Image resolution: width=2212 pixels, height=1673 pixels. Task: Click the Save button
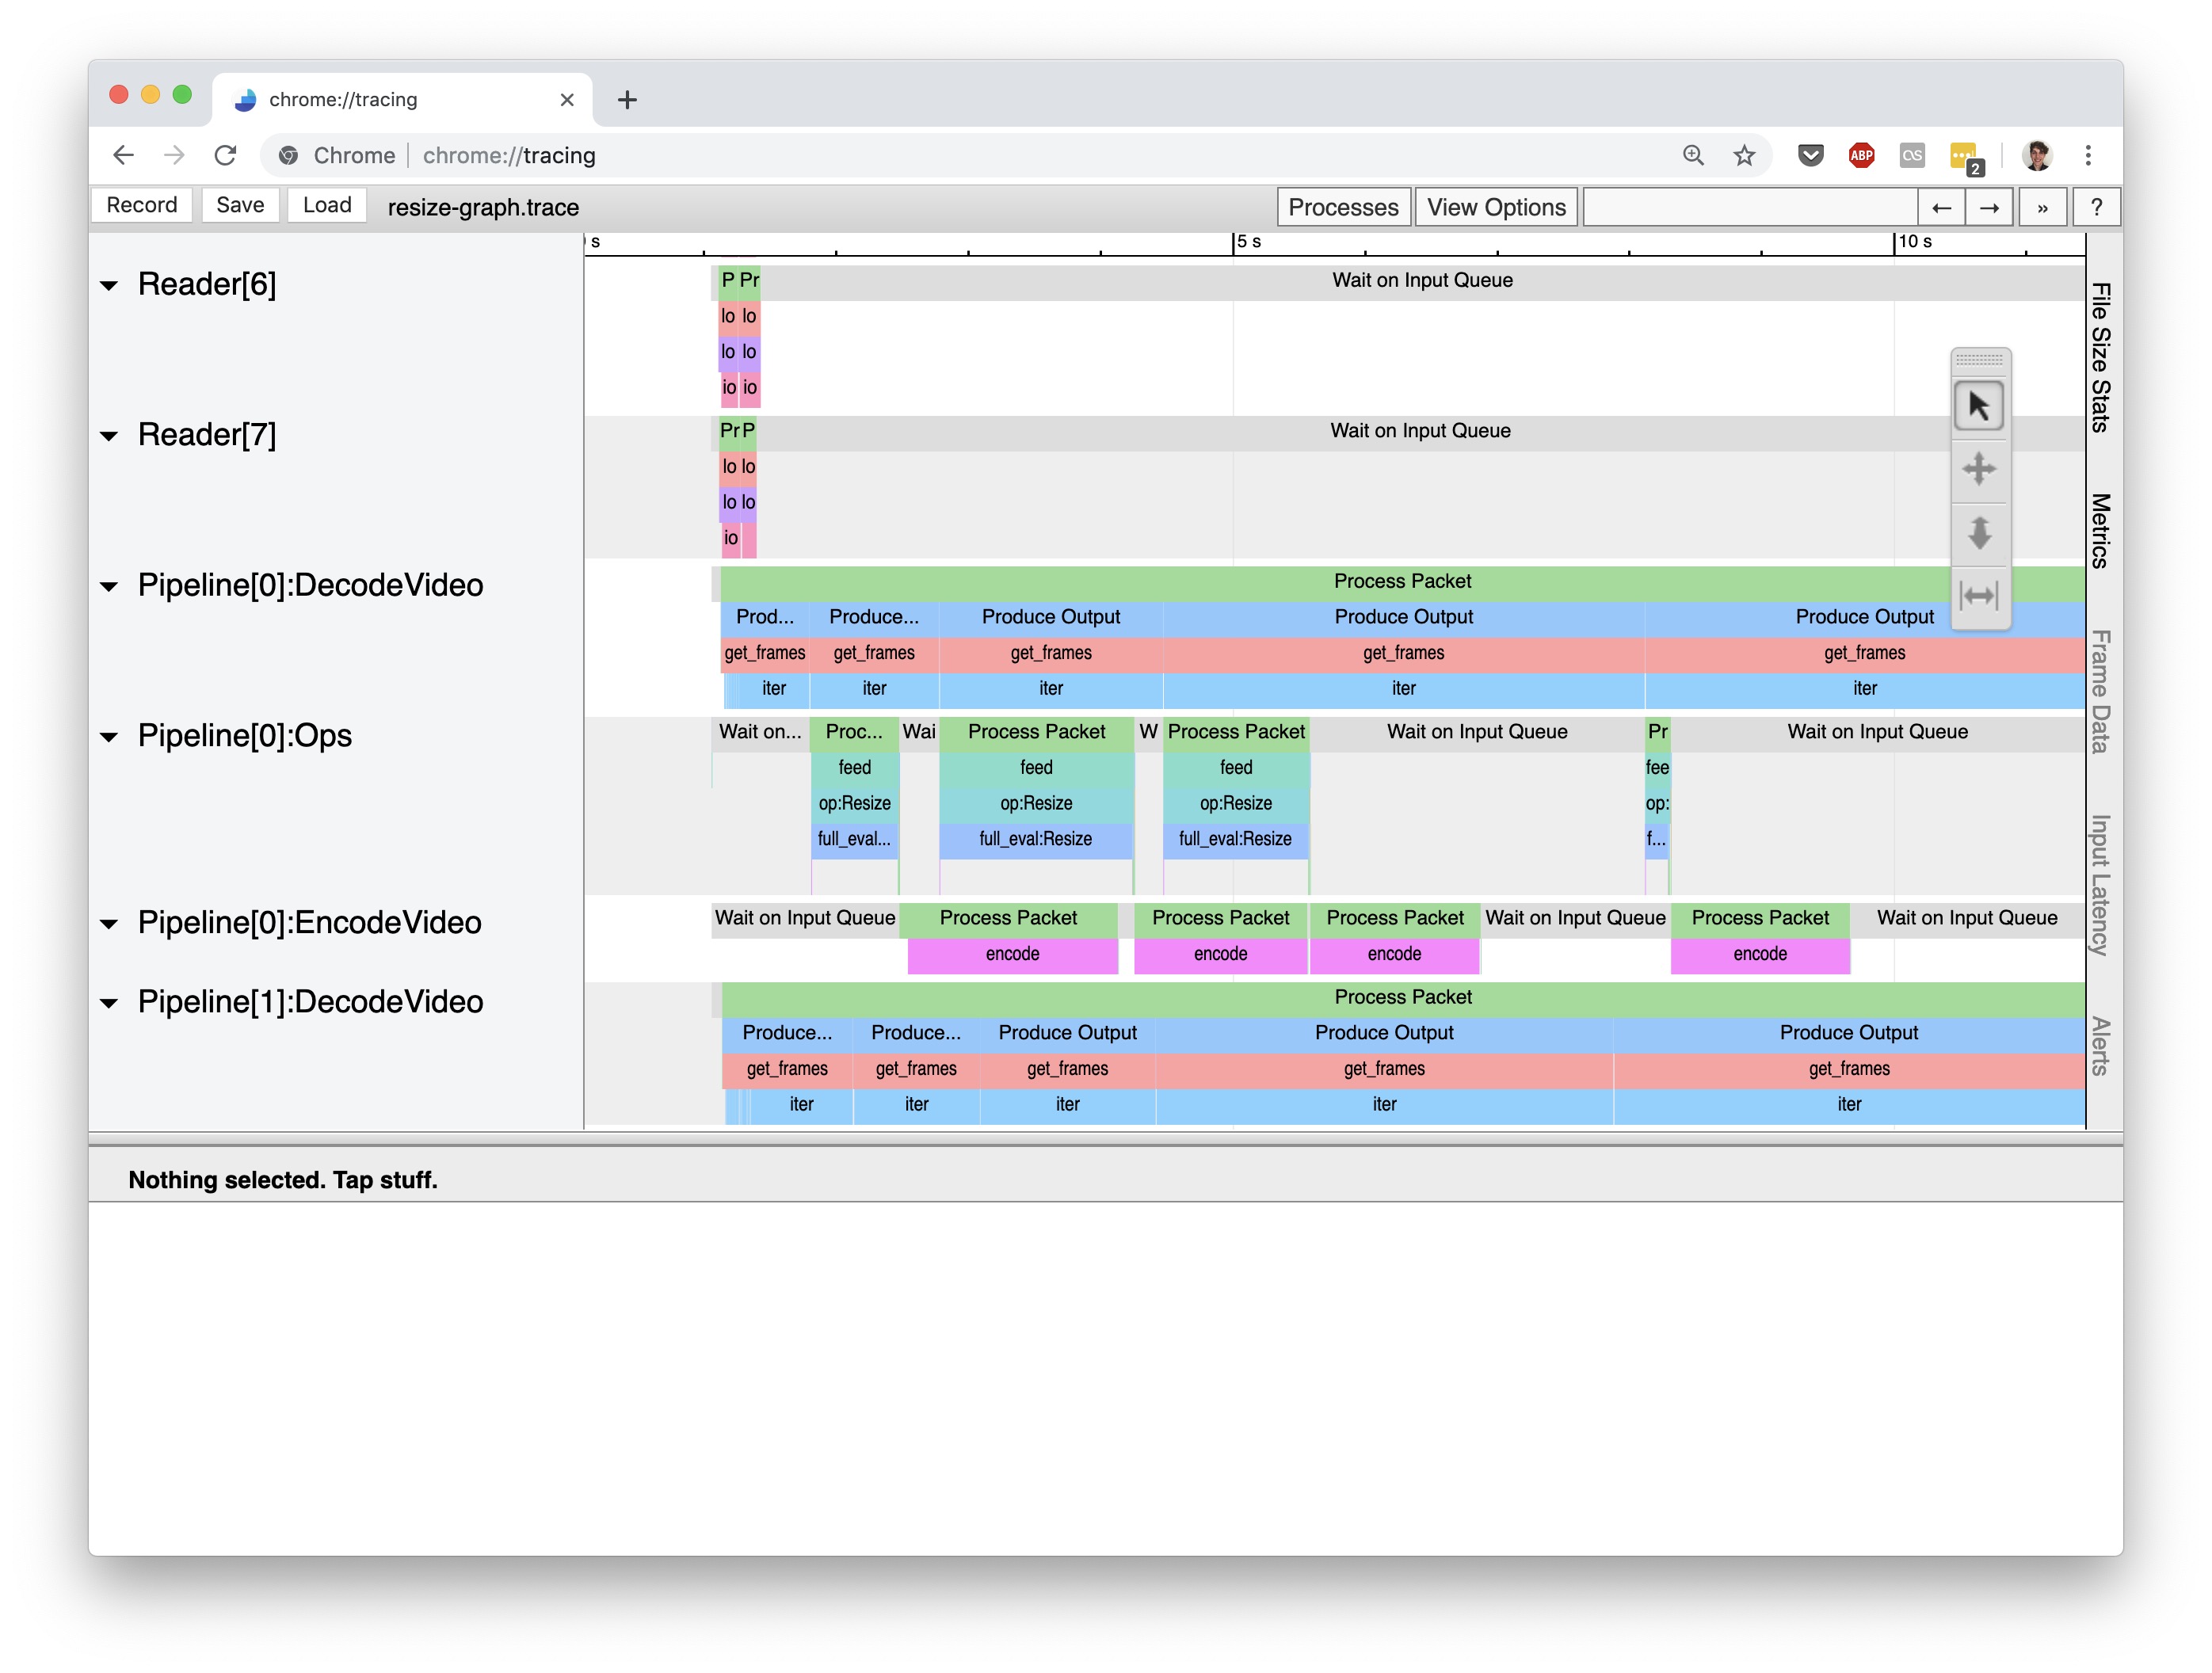pos(240,205)
